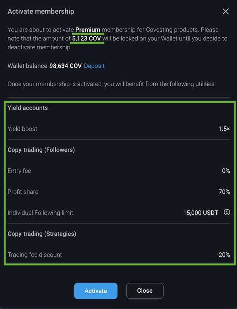Click the 0% entry fee value

coord(226,171)
